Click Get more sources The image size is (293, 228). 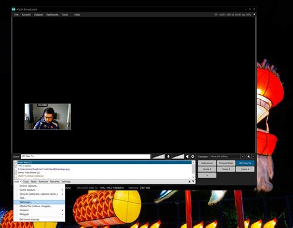point(39,219)
